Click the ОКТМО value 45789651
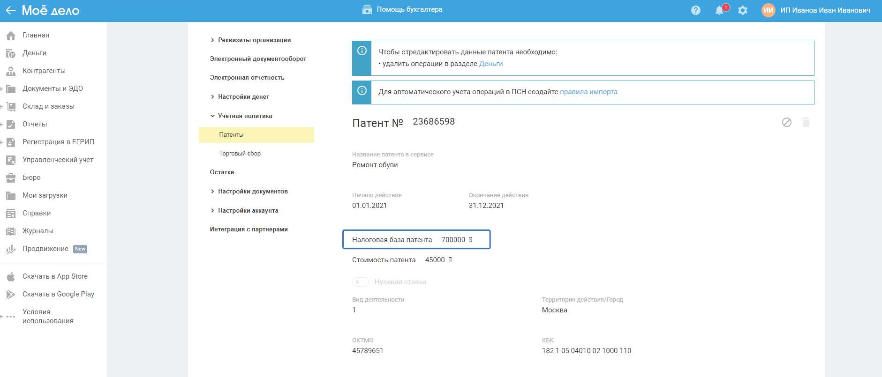The height and width of the screenshot is (377, 882). click(x=368, y=351)
